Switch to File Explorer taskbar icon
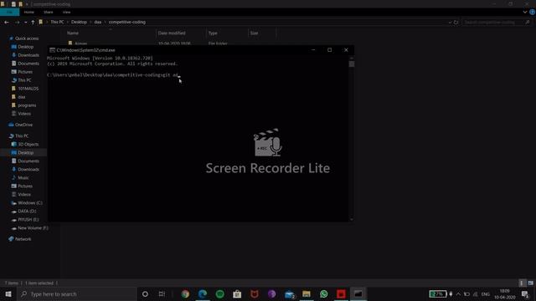Screen dimensions: 536x301 [307, 293]
